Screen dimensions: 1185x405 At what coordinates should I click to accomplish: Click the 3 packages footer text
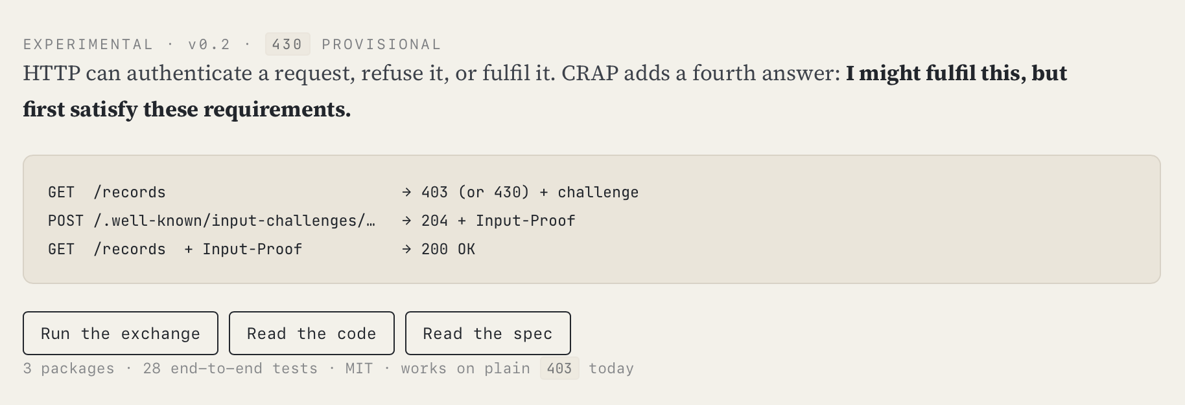tap(69, 368)
